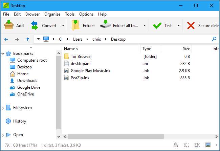
Task: Click the Extract folder icon
Action: 75,25
